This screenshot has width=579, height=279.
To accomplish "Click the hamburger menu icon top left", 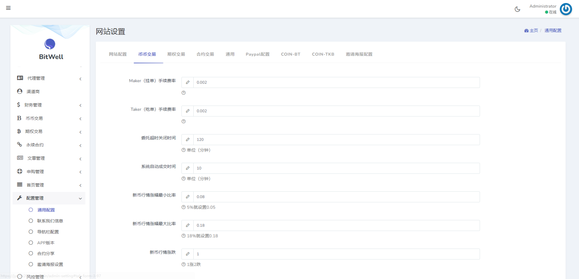I will click(x=8, y=8).
